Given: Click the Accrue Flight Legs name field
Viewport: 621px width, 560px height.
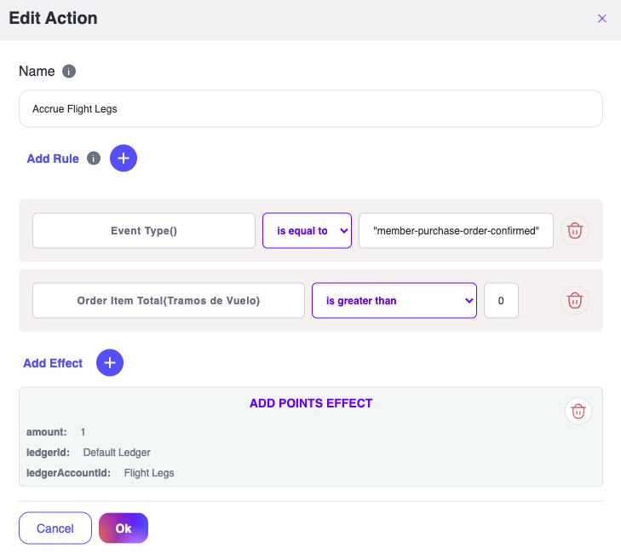Looking at the screenshot, I should (x=311, y=109).
